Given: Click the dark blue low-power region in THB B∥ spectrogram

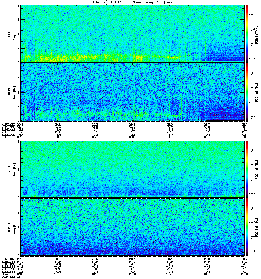Looking at the screenshot, I should [x=222, y=111].
